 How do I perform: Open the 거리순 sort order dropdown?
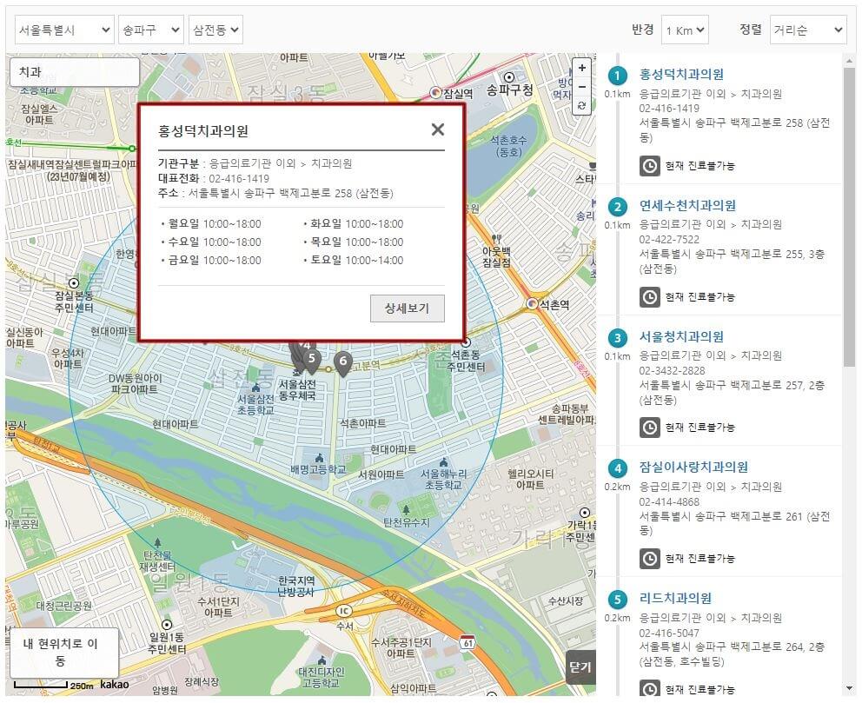click(808, 30)
